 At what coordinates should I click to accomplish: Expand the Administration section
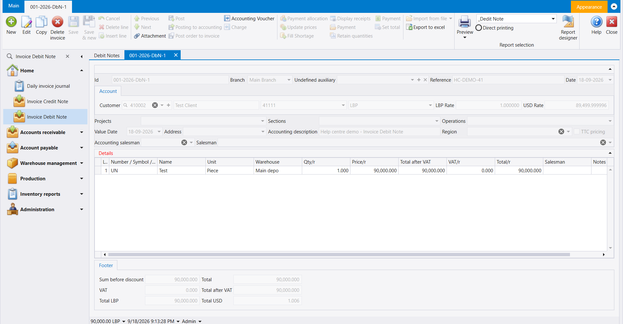tap(82, 210)
